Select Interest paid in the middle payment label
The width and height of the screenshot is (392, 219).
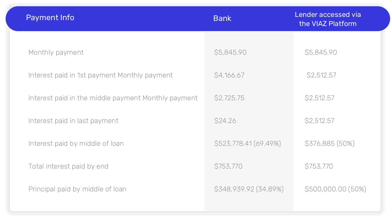coord(113,98)
